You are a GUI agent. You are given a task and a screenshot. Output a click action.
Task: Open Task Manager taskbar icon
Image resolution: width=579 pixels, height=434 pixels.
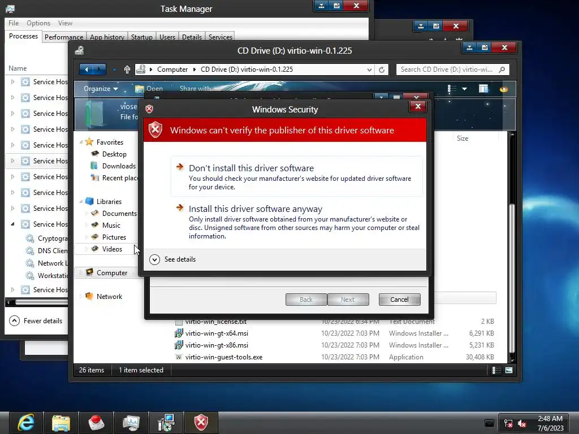131,423
